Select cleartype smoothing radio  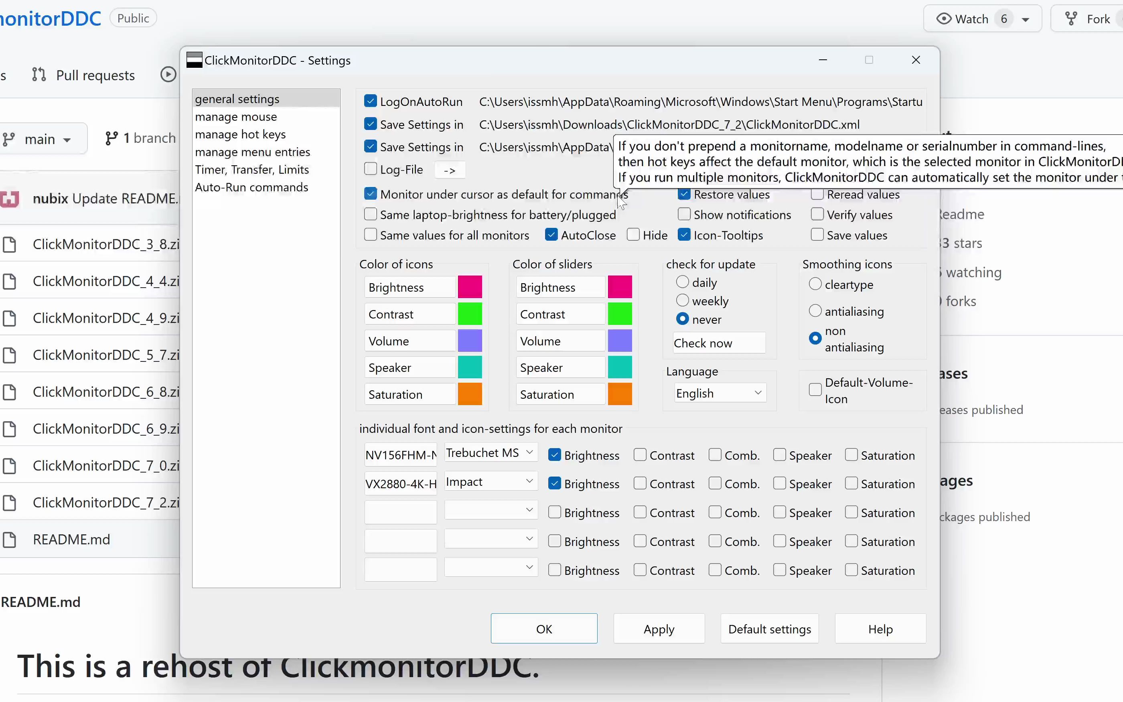click(815, 284)
